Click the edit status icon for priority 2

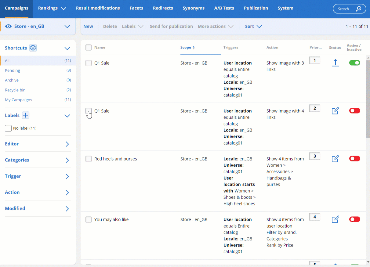[x=335, y=111]
